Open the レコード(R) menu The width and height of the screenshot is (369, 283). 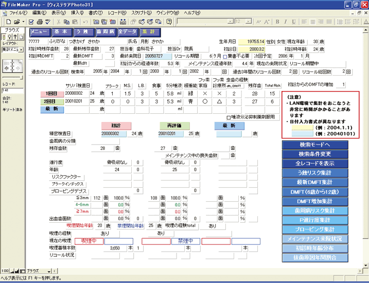point(118,12)
